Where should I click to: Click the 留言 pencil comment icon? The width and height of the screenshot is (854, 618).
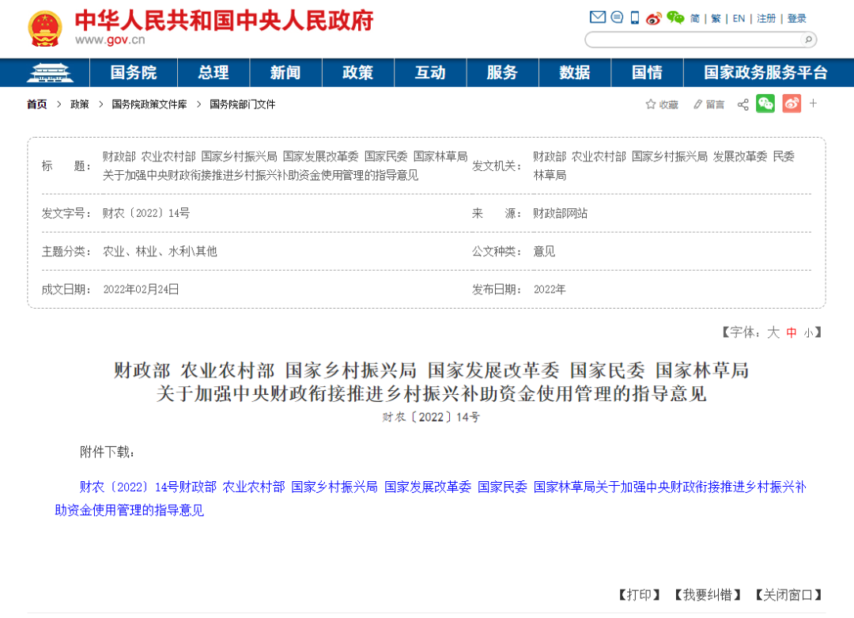(x=697, y=104)
